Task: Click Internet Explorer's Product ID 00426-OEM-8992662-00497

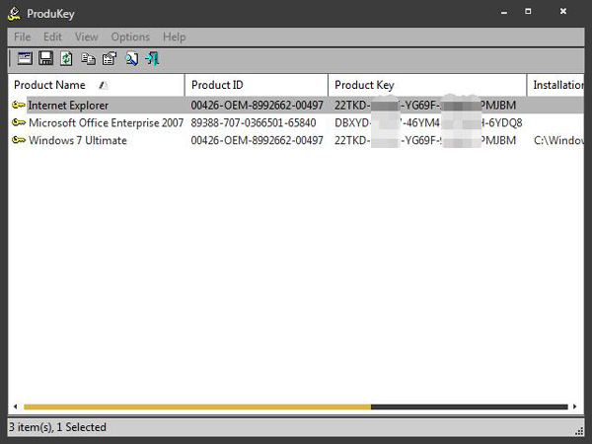Action: click(x=258, y=105)
